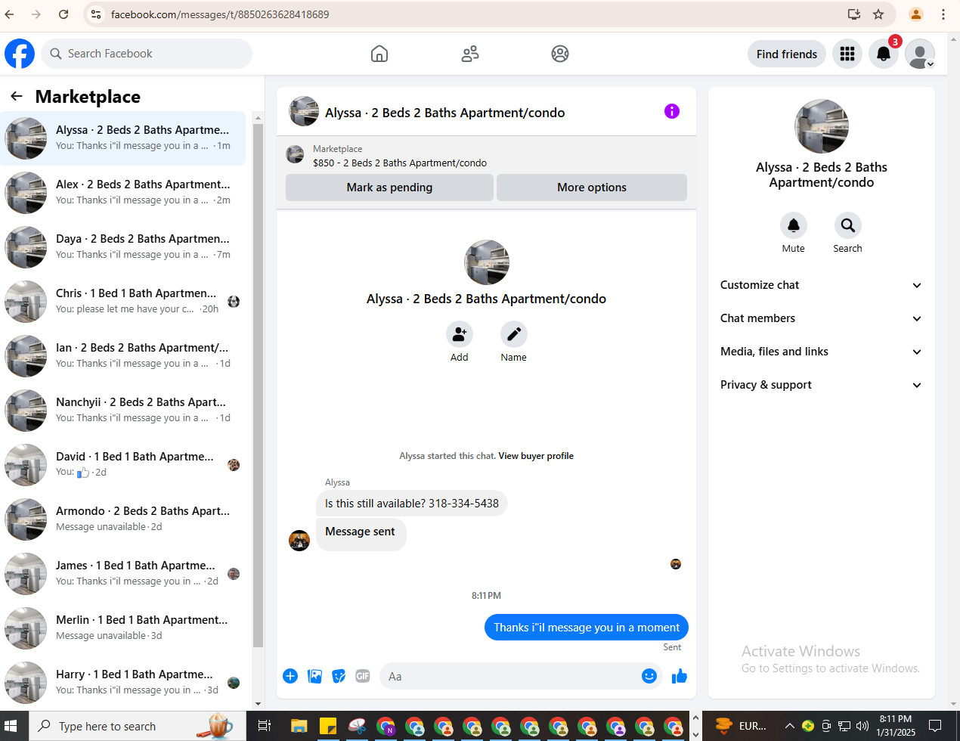Screen dimensions: 960x741
Task: Open the Ian 2 Beds conversation
Action: point(123,356)
